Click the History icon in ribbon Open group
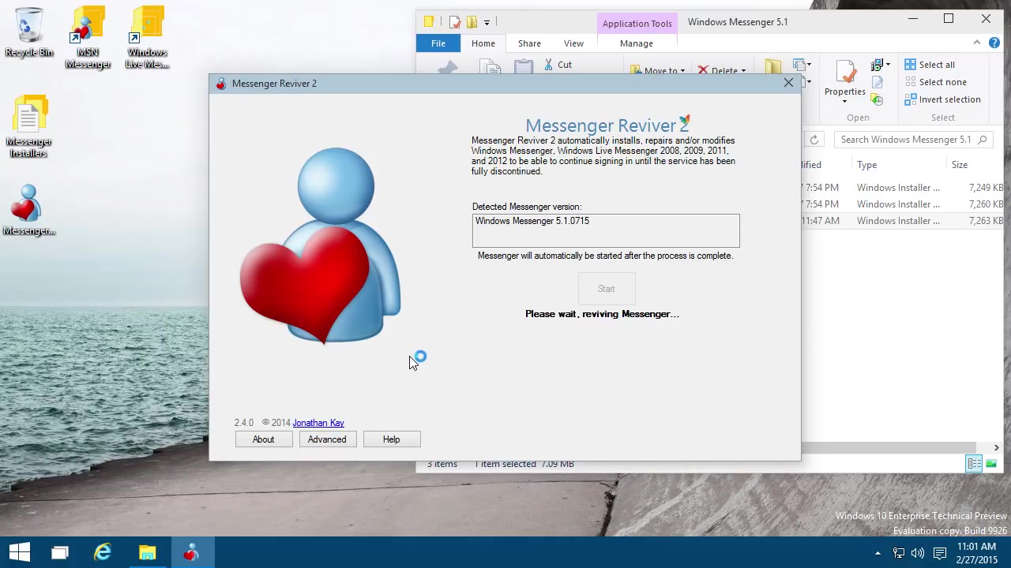Screen dimensions: 1011x568 pos(877,99)
